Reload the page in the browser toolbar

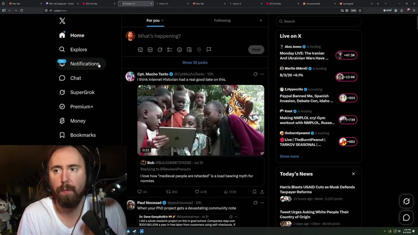[x=22, y=10]
